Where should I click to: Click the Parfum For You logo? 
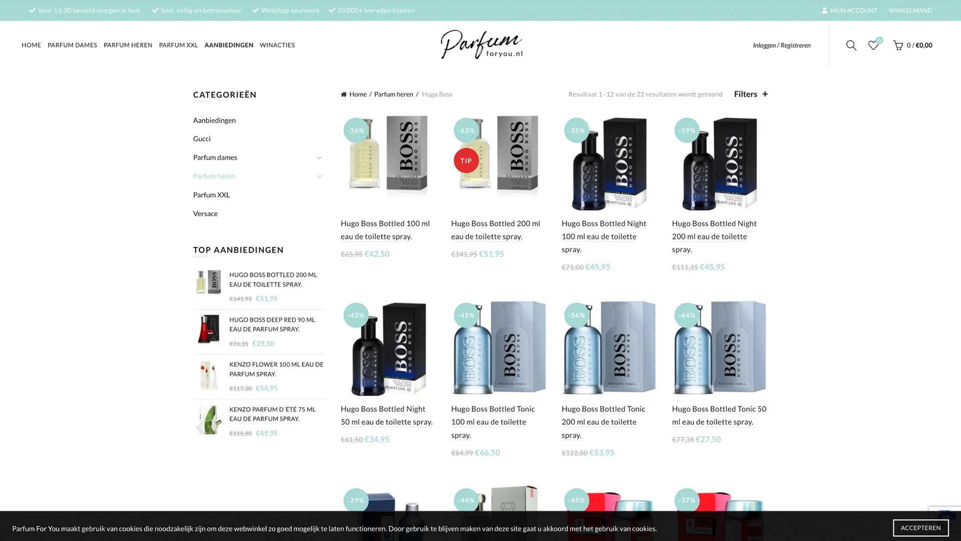(482, 44)
